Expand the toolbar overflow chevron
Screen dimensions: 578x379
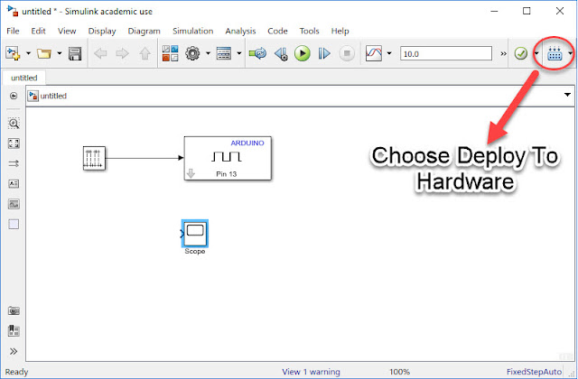(503, 54)
